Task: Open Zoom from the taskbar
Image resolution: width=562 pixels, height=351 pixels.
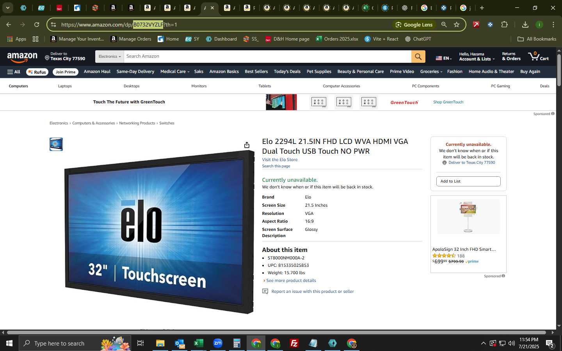Action: 218,343
